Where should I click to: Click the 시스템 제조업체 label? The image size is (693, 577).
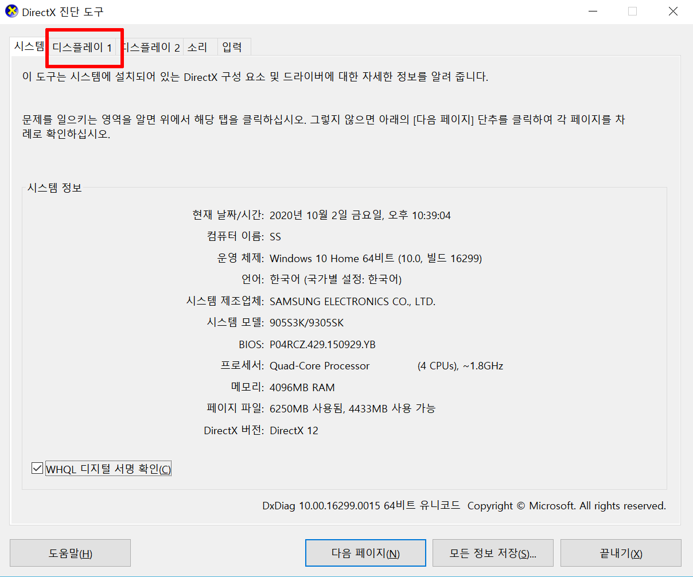coord(225,302)
